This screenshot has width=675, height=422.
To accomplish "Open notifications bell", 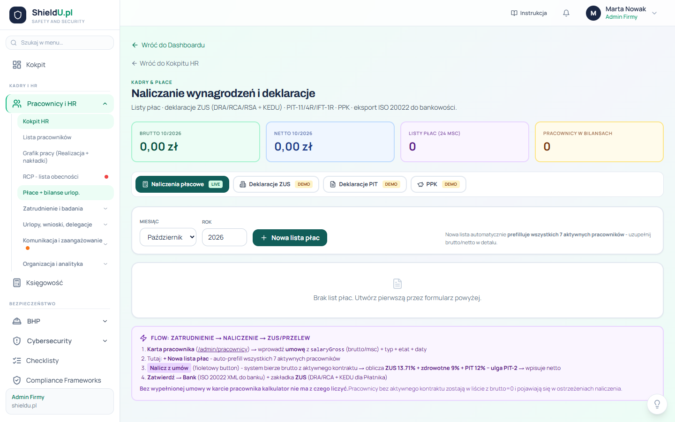I will [x=566, y=13].
